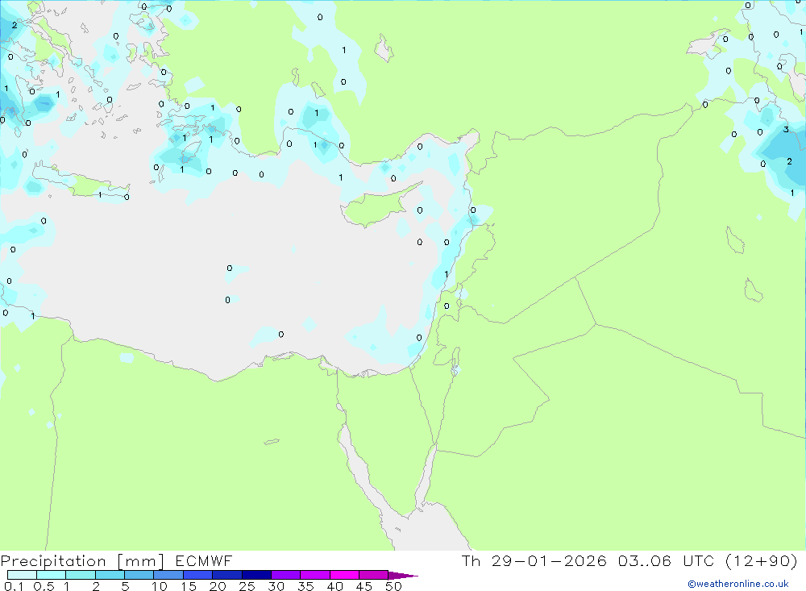The image size is (806, 591).
Task: Click the 45–50 mm legend color swatch
Action: coord(374,575)
